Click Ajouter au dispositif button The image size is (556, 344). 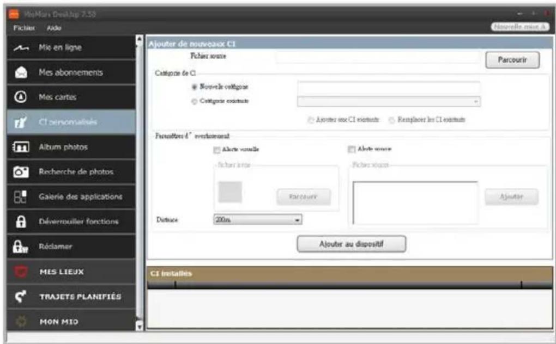point(352,244)
